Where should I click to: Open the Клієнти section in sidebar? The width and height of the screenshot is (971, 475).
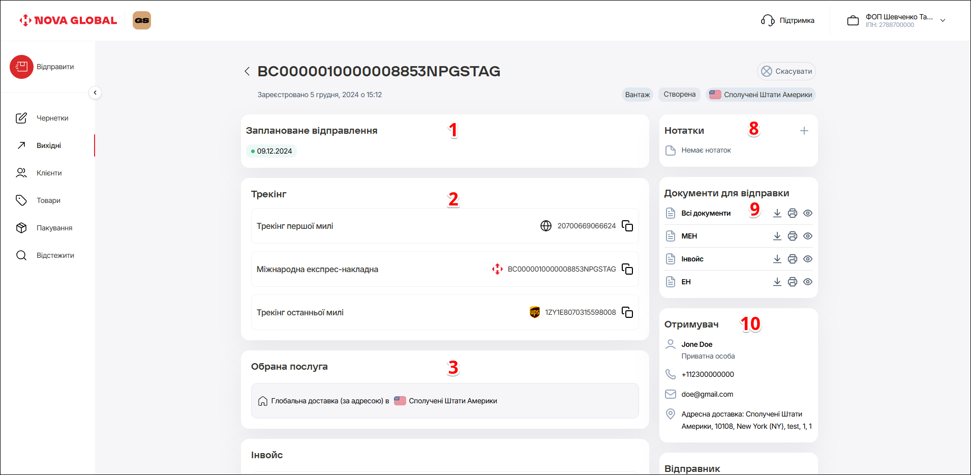pyautogui.click(x=49, y=173)
